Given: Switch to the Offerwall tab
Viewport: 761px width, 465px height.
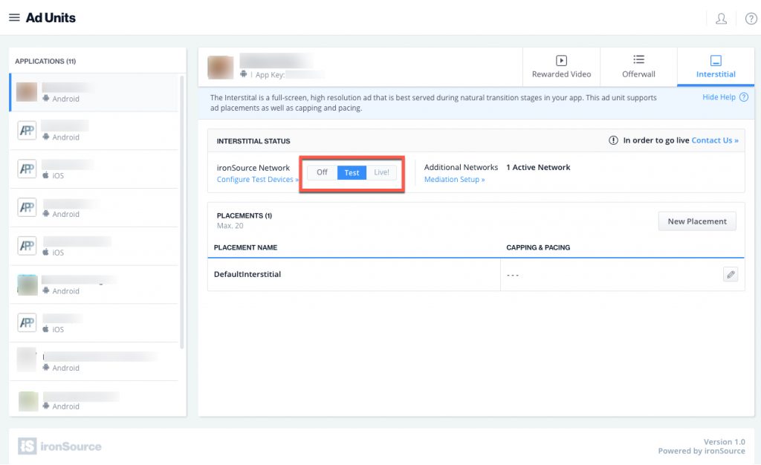Looking at the screenshot, I should point(638,67).
